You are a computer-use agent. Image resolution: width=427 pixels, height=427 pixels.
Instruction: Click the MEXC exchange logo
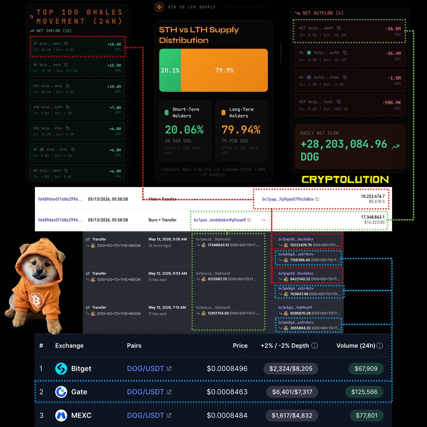tap(61, 415)
